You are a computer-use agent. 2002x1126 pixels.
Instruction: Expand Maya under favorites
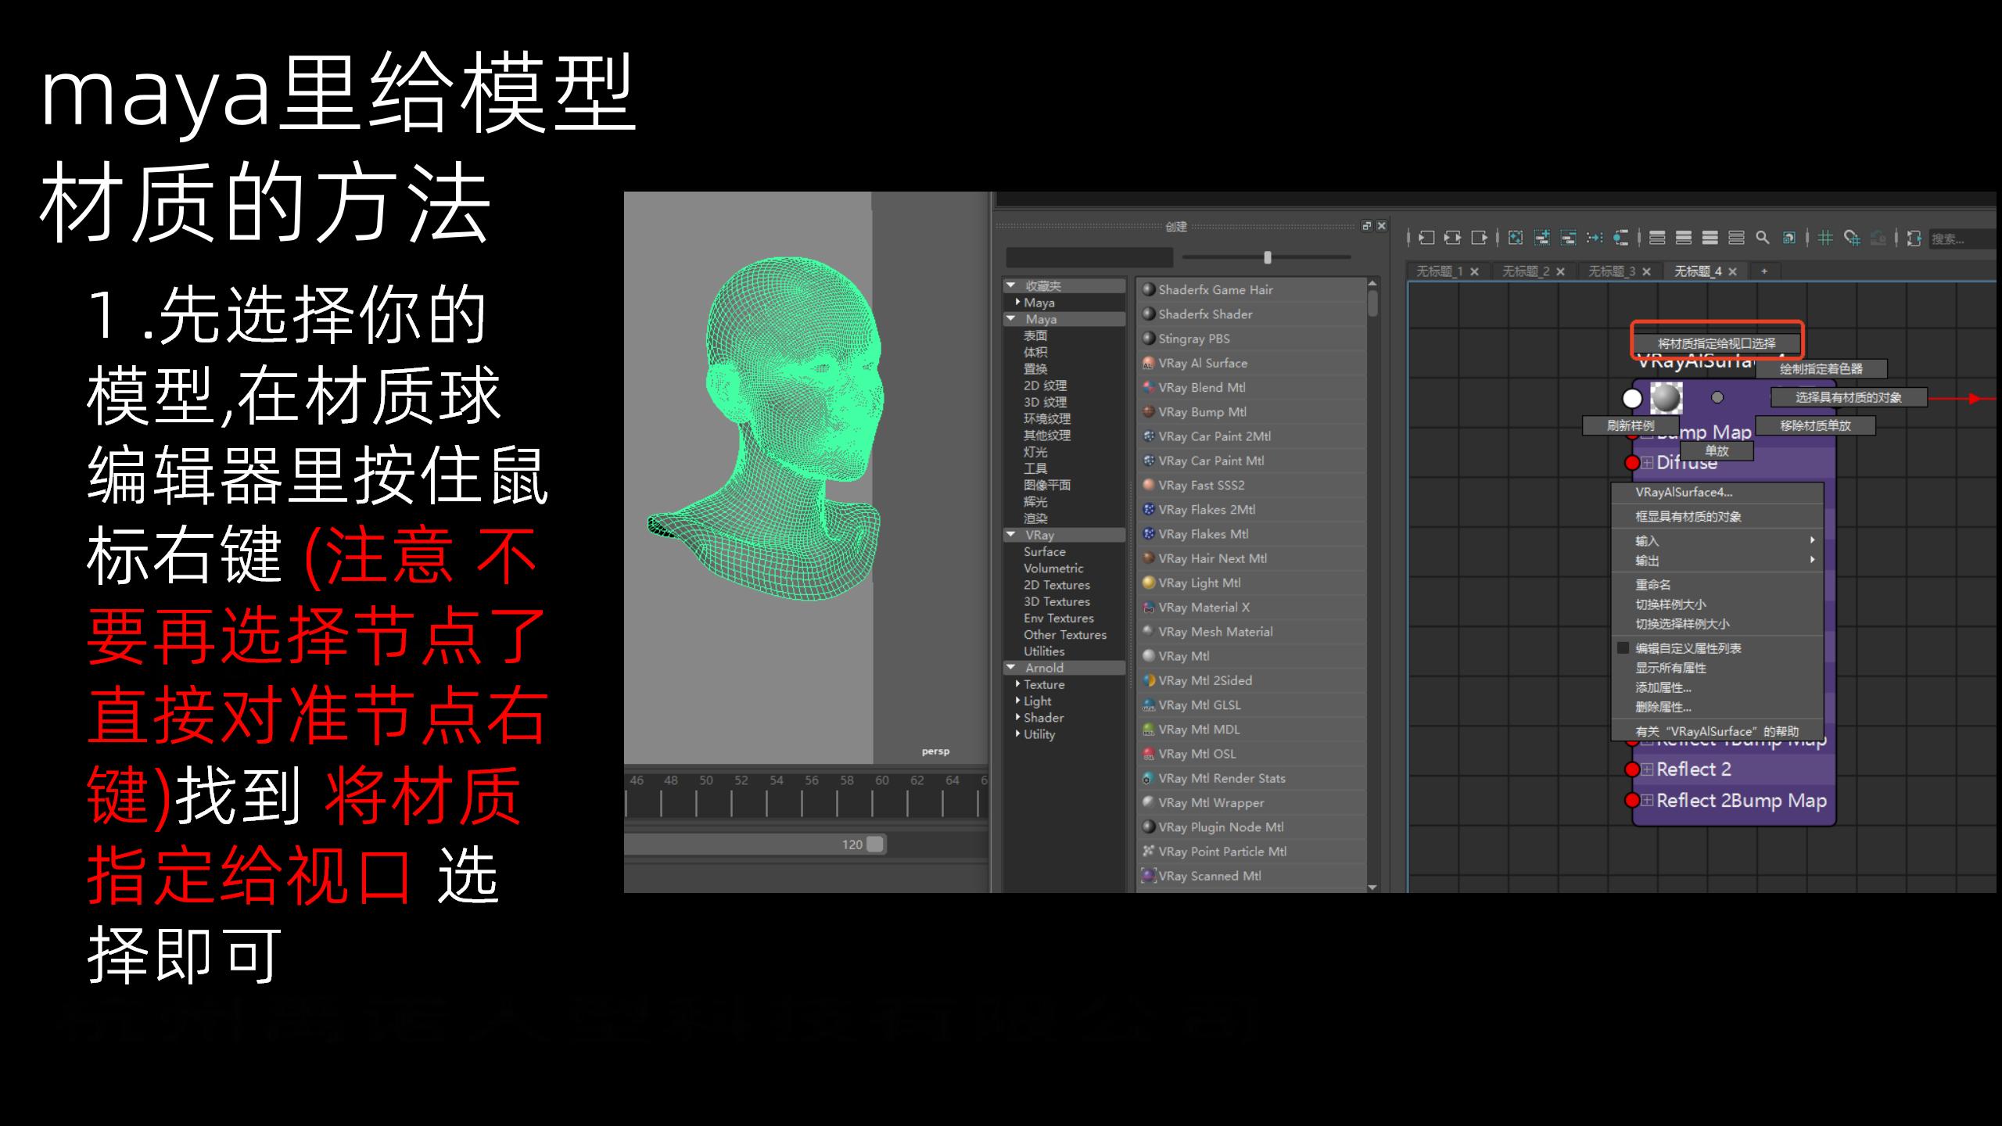coord(1017,302)
